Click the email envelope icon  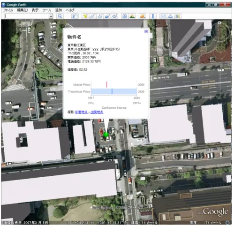(163, 16)
